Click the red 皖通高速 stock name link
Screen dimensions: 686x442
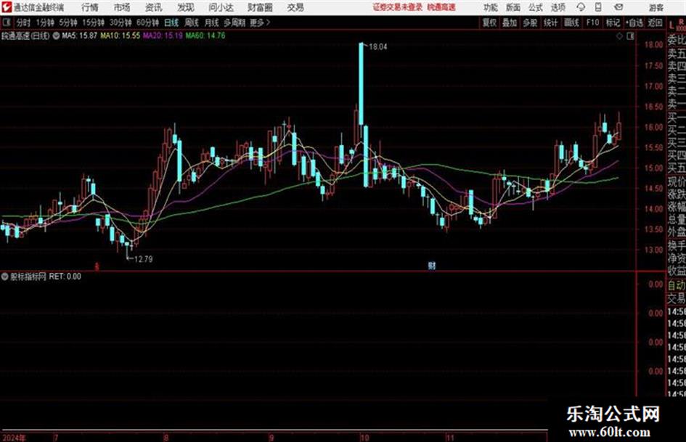click(x=441, y=7)
